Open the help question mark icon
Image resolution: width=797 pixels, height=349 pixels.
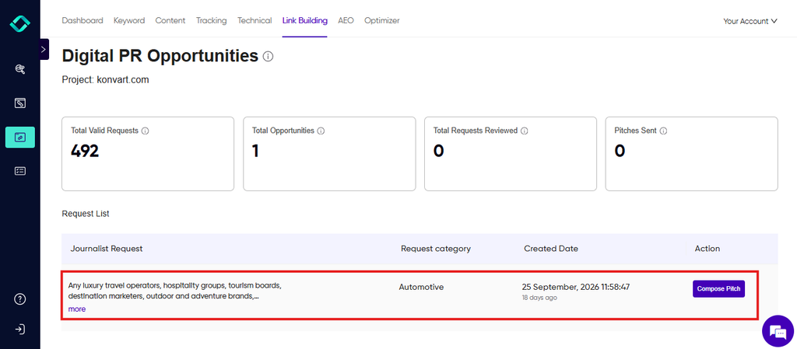point(19,298)
